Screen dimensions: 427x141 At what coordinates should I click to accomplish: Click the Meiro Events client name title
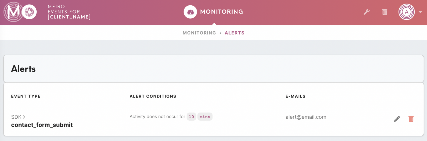coord(69,12)
